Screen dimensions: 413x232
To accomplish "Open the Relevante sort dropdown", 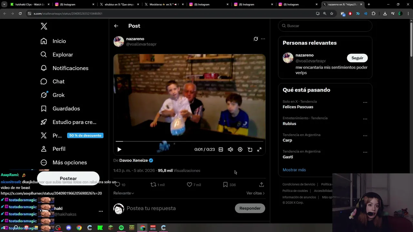I will 124,193.
